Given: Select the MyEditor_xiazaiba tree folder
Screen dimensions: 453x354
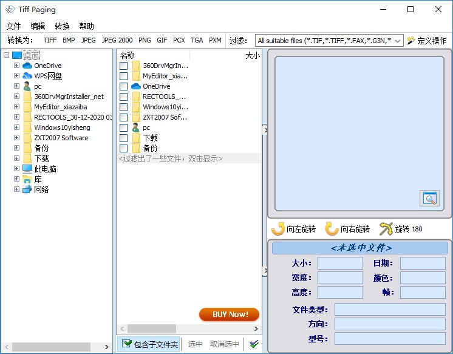Looking at the screenshot, I should [60, 107].
